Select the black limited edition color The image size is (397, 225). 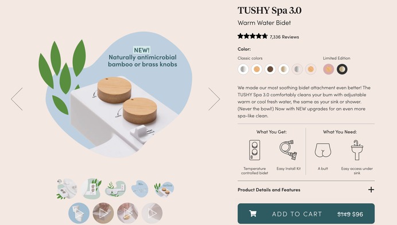[x=342, y=69]
